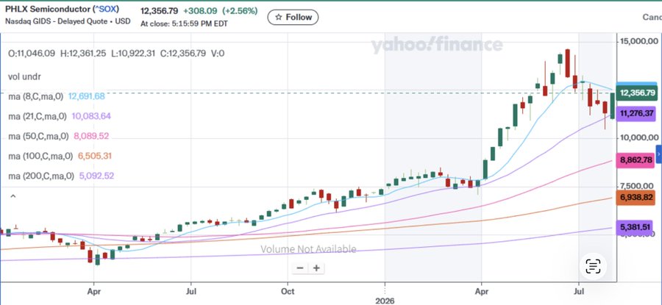Click the PHLX Semiconductor (^SOX) title
662x305 pixels.
(x=62, y=10)
